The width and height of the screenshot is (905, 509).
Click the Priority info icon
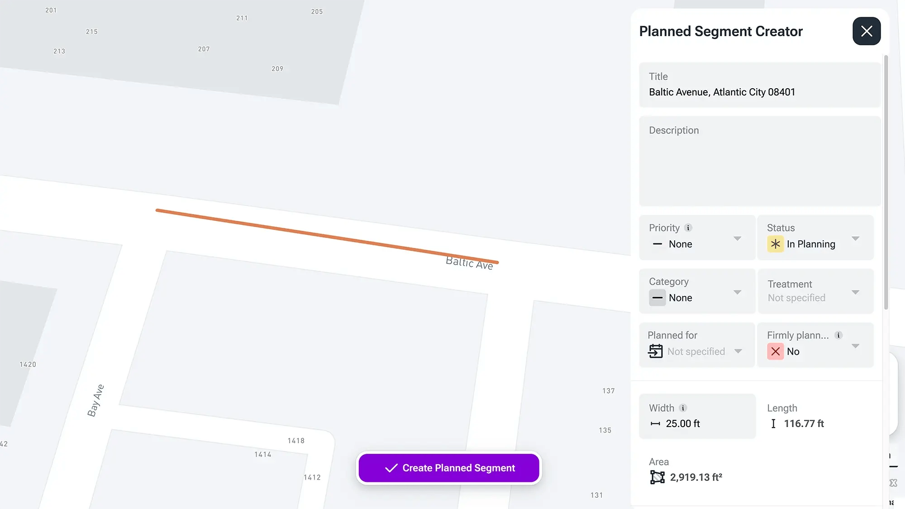[688, 228]
